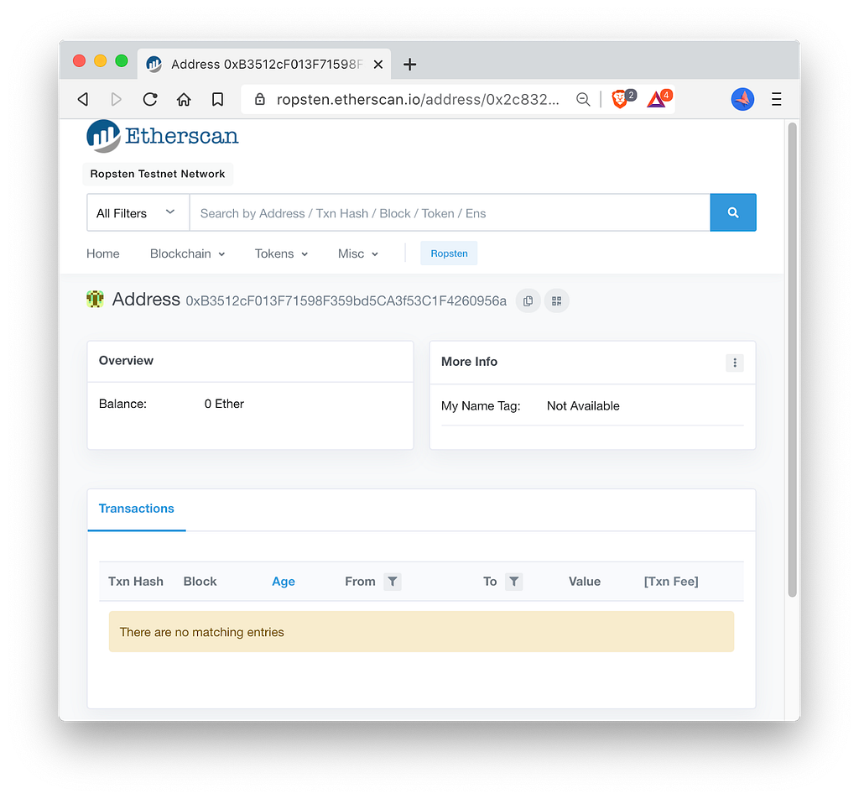859x799 pixels.
Task: Click the address identicon blockie
Action: [95, 300]
